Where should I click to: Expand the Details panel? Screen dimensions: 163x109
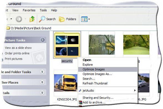(42, 92)
